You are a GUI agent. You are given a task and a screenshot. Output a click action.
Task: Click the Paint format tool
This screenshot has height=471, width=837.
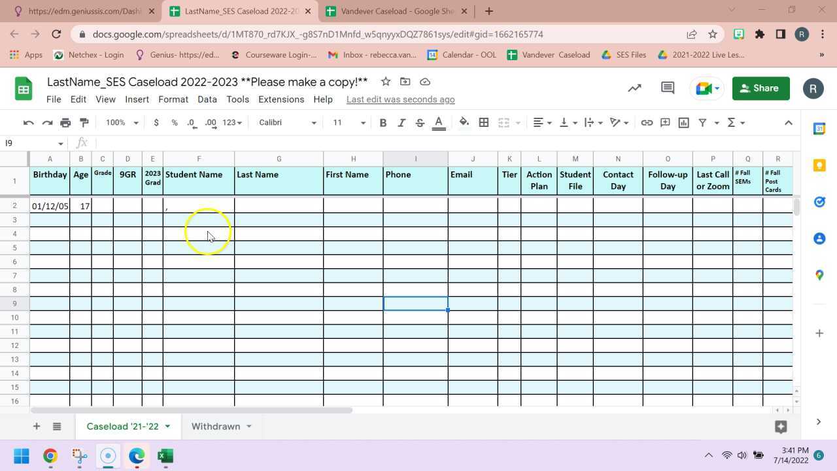[84, 122]
